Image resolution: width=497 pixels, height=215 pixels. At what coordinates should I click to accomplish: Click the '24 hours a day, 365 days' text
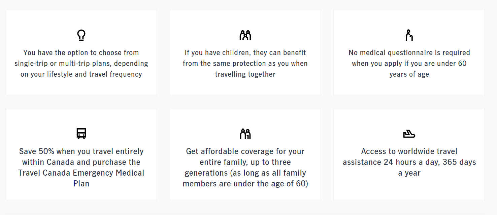pos(430,162)
